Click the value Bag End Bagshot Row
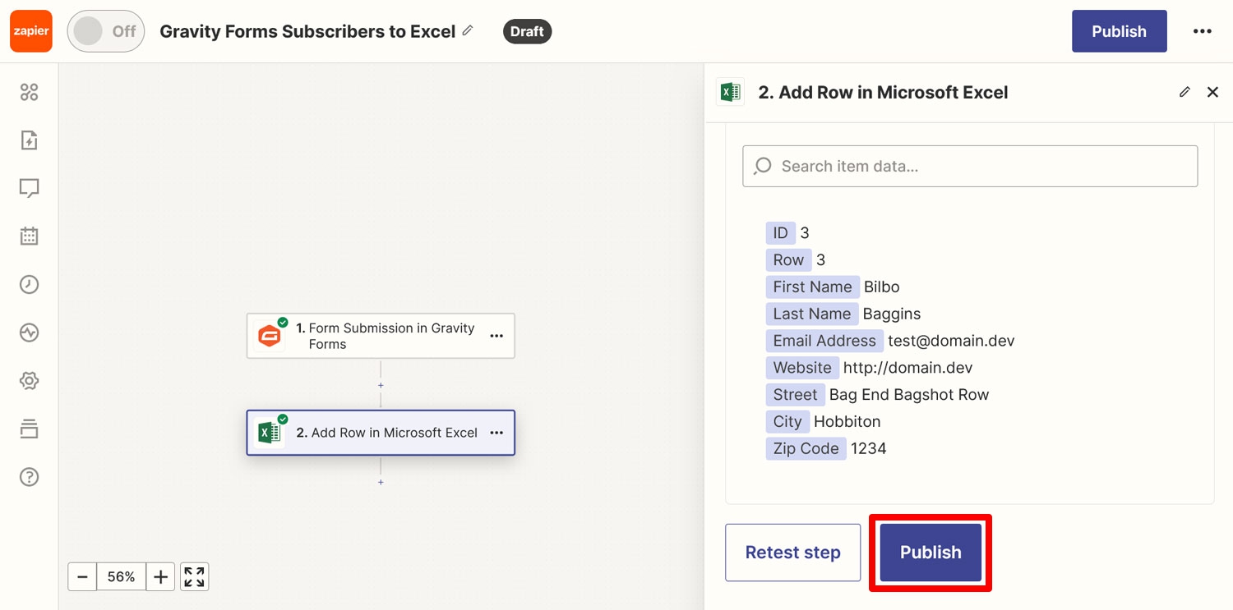 click(909, 395)
